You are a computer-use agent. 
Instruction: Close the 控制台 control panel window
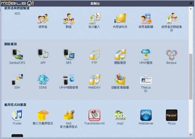[x=191, y=4]
